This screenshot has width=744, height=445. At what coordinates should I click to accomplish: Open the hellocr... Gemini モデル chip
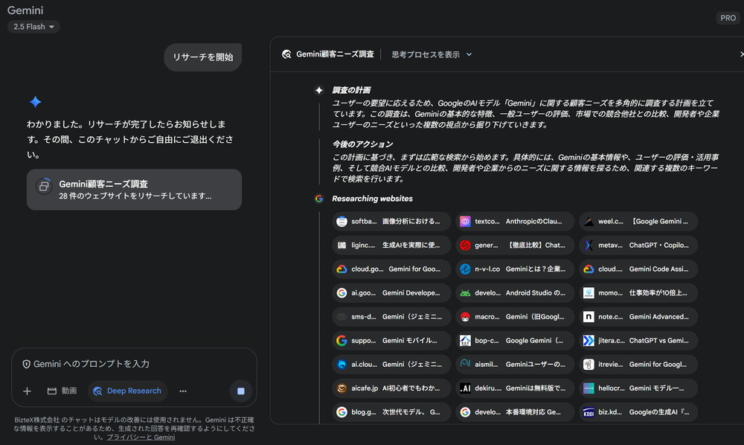(638, 388)
